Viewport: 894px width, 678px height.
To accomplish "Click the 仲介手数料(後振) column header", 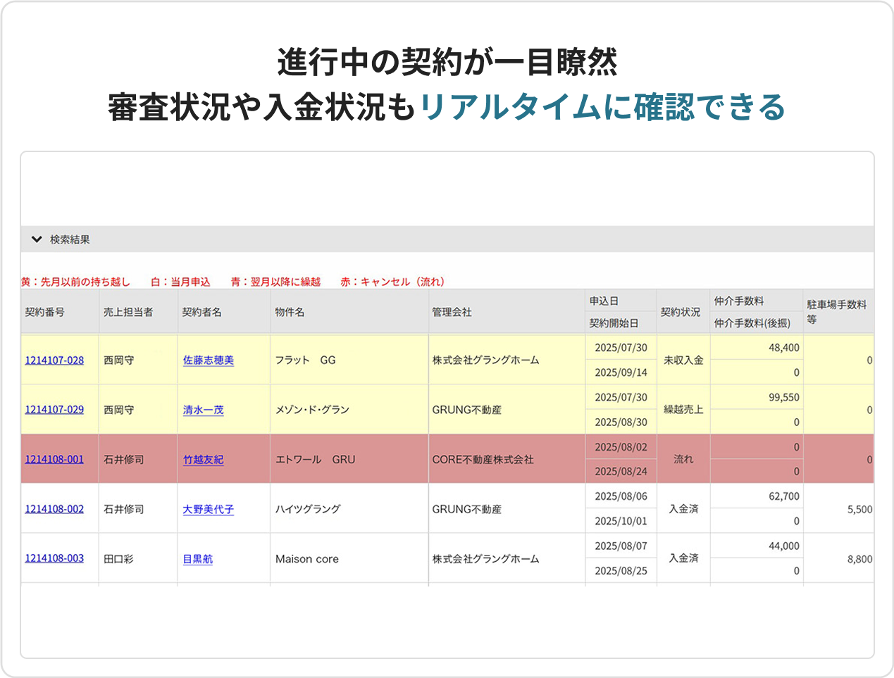I will pyautogui.click(x=752, y=323).
